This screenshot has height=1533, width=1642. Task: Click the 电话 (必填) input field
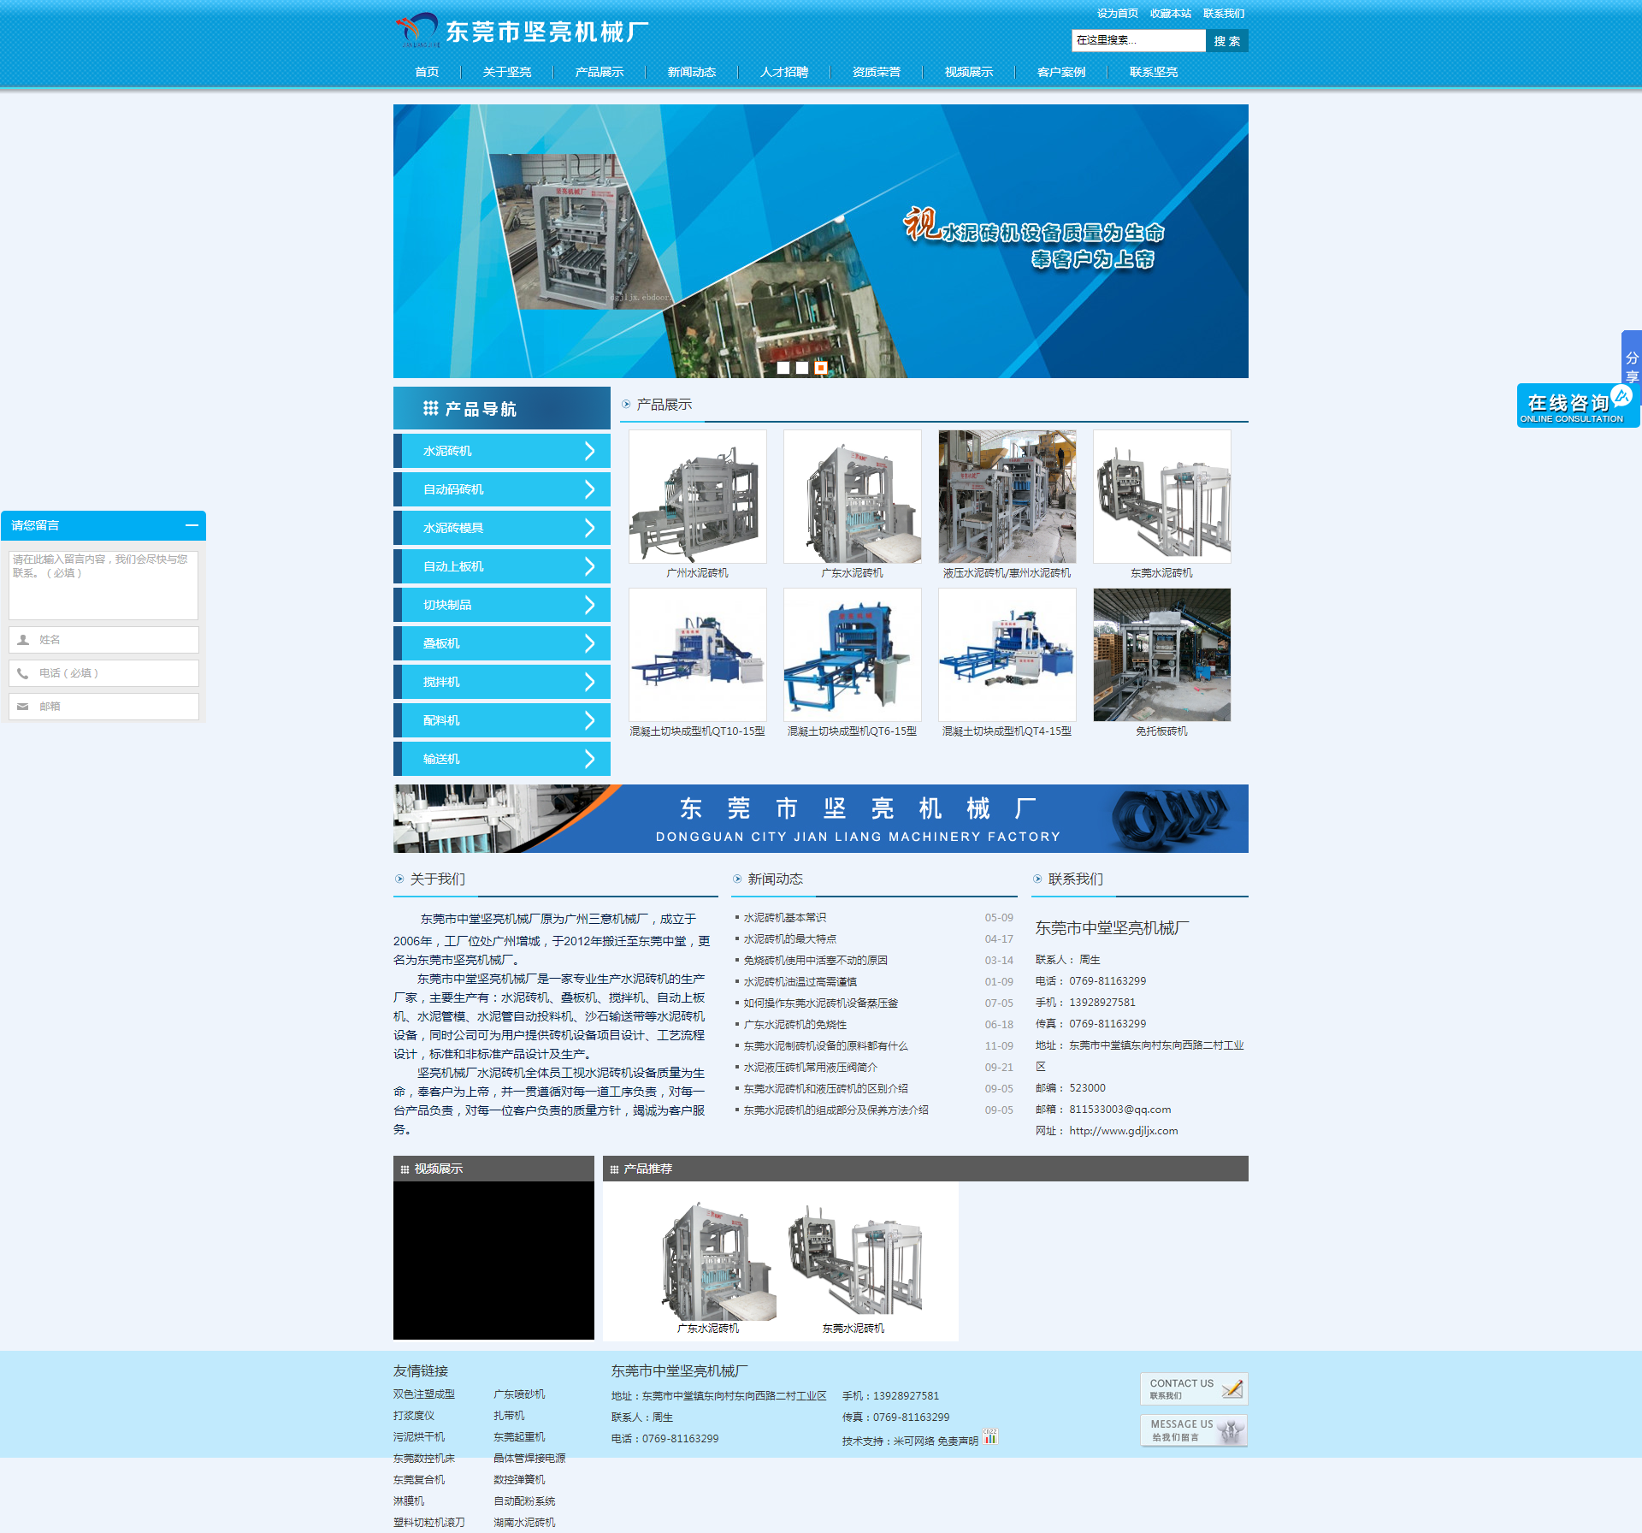click(x=104, y=673)
